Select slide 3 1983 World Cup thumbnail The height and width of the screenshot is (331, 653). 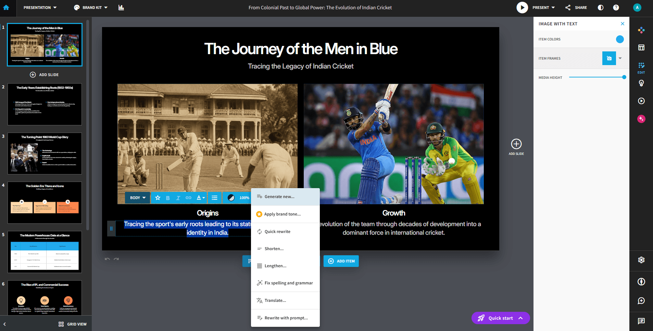[45, 154]
